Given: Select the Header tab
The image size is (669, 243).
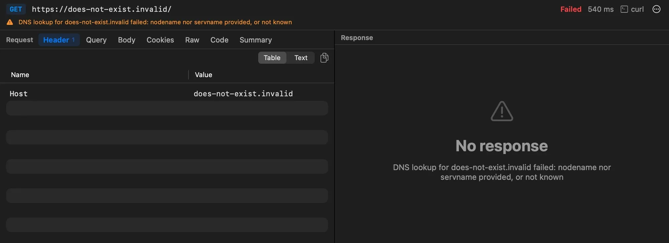Looking at the screenshot, I should [59, 40].
